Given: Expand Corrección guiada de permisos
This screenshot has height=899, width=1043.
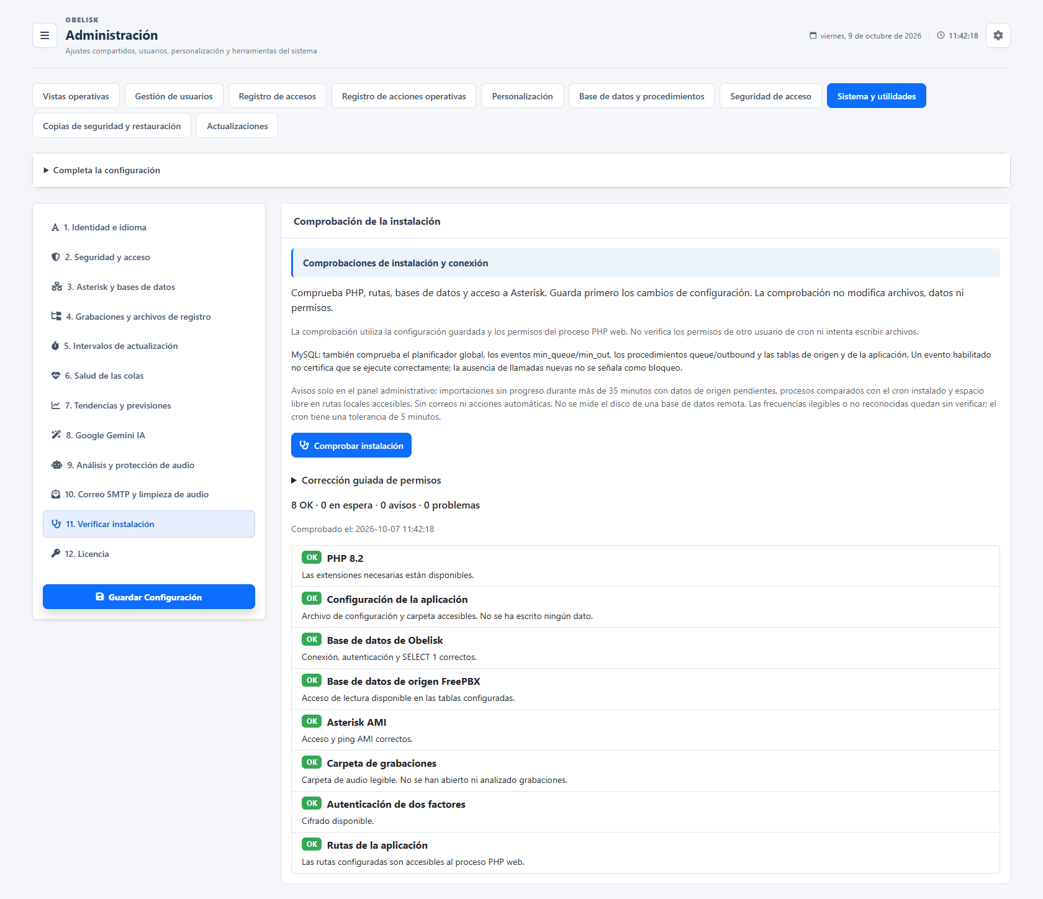Looking at the screenshot, I should click(366, 481).
